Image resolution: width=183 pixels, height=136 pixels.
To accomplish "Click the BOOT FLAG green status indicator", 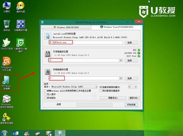I will click(x=139, y=56).
